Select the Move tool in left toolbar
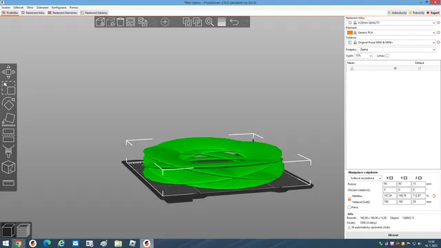441x248 pixels. tap(8, 72)
